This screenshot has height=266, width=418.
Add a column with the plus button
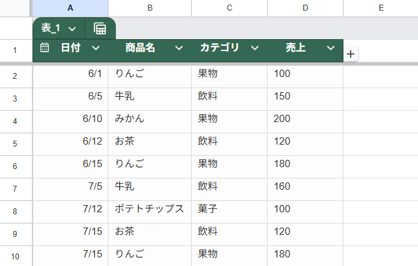point(351,54)
